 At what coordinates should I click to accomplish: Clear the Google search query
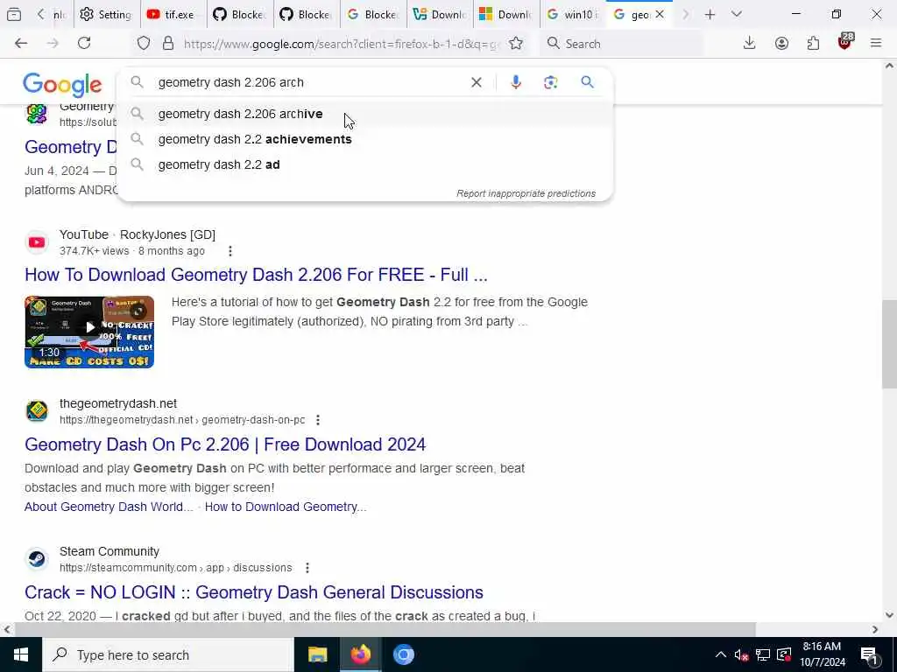[x=476, y=82]
